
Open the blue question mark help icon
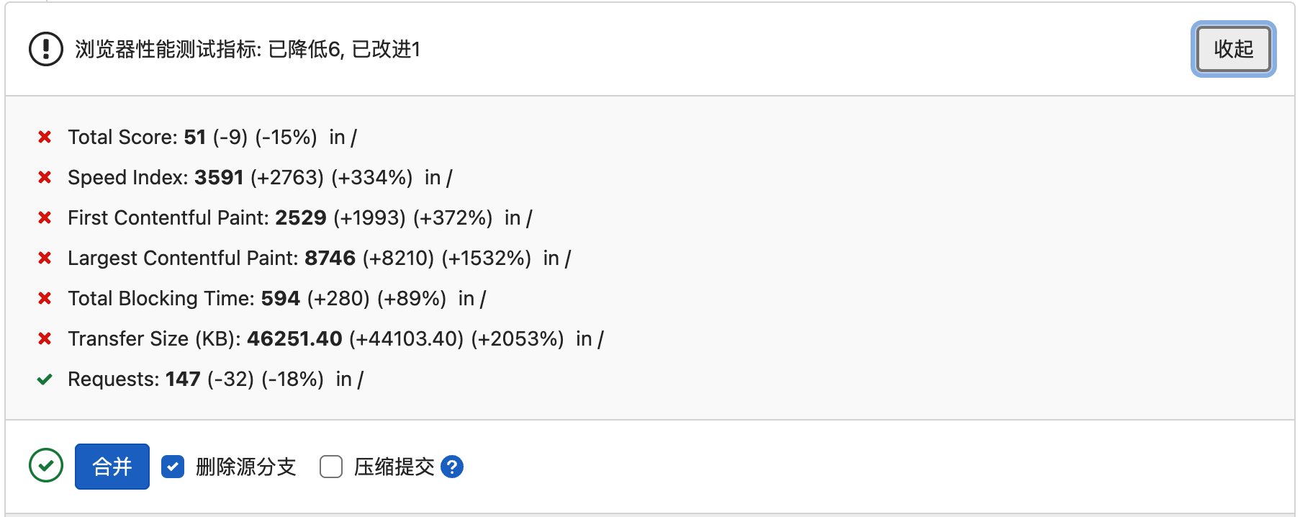[452, 467]
